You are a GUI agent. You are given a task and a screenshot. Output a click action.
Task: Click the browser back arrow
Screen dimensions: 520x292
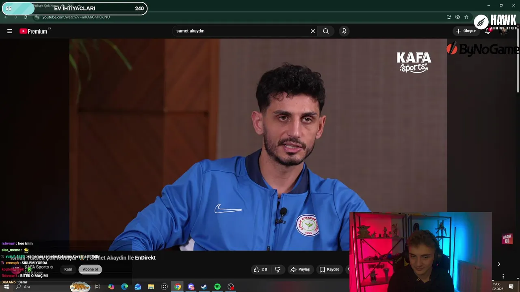[x=6, y=17]
